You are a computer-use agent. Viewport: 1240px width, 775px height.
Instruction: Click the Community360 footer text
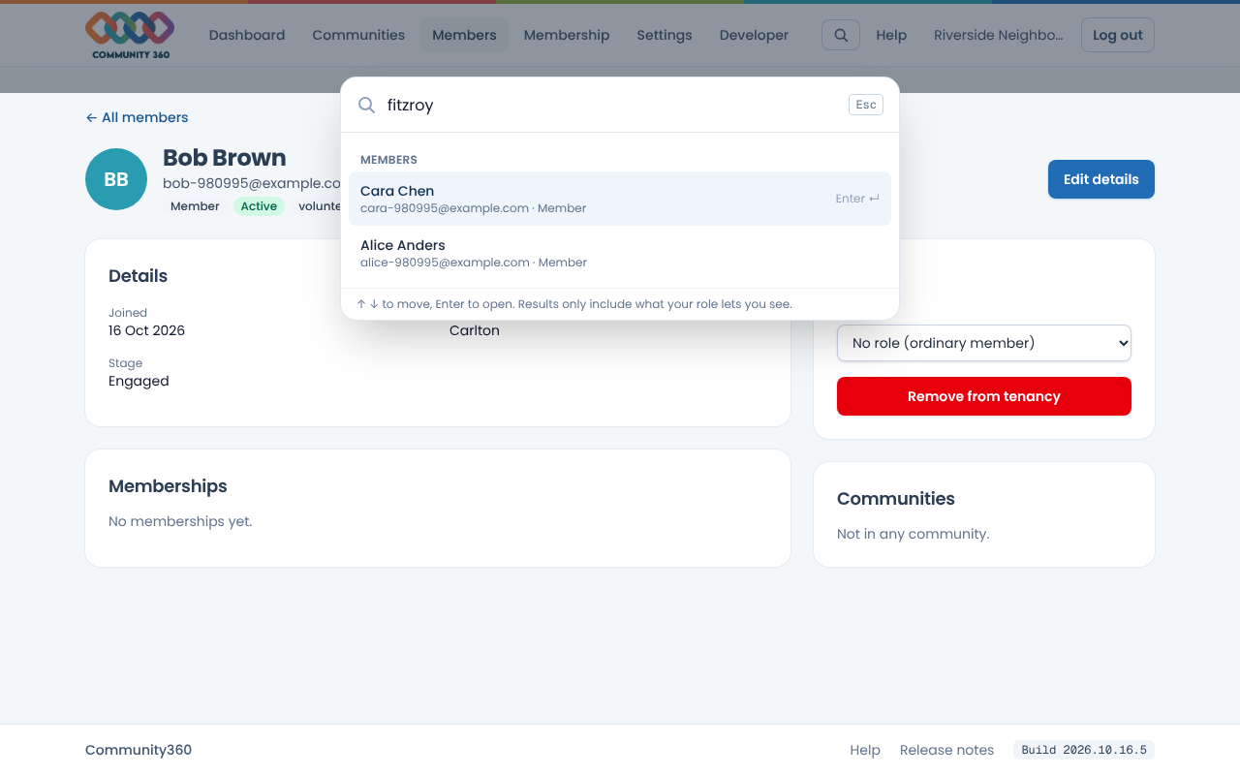click(139, 750)
